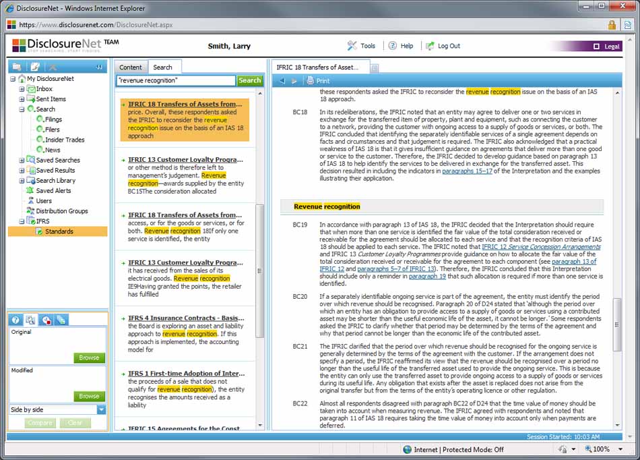Toggle the Legal checkbox in the header
Viewport: 640px width, 460px height.
596,46
